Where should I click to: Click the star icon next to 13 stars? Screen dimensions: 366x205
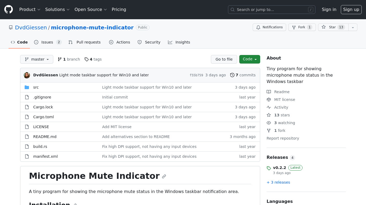[269, 115]
